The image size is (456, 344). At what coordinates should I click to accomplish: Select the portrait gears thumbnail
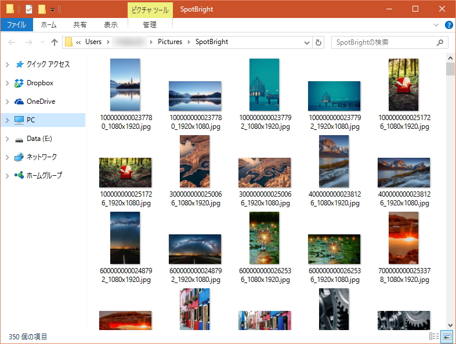(334, 309)
